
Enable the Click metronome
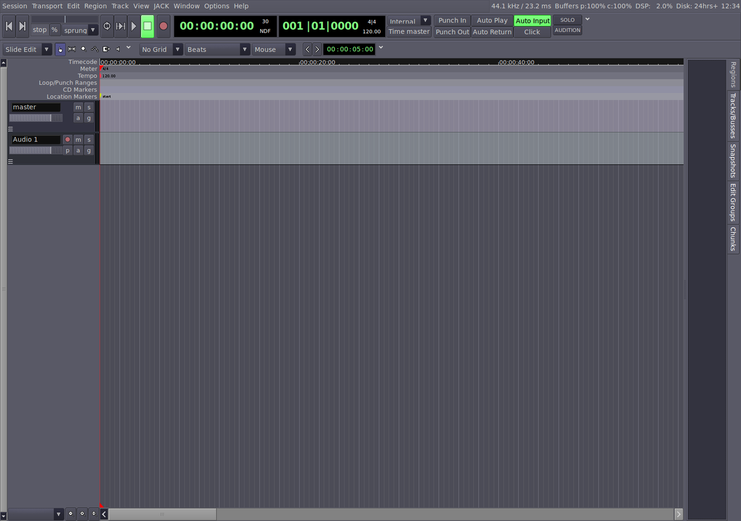[532, 31]
